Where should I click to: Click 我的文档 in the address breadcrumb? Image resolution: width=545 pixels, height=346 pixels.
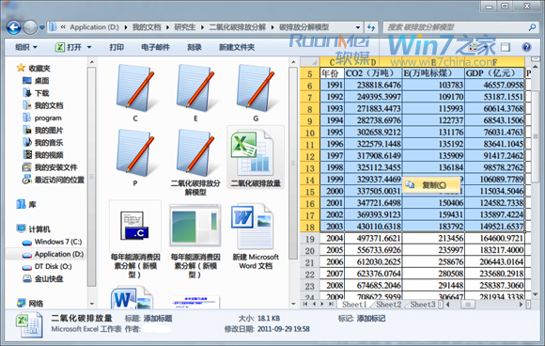(147, 27)
